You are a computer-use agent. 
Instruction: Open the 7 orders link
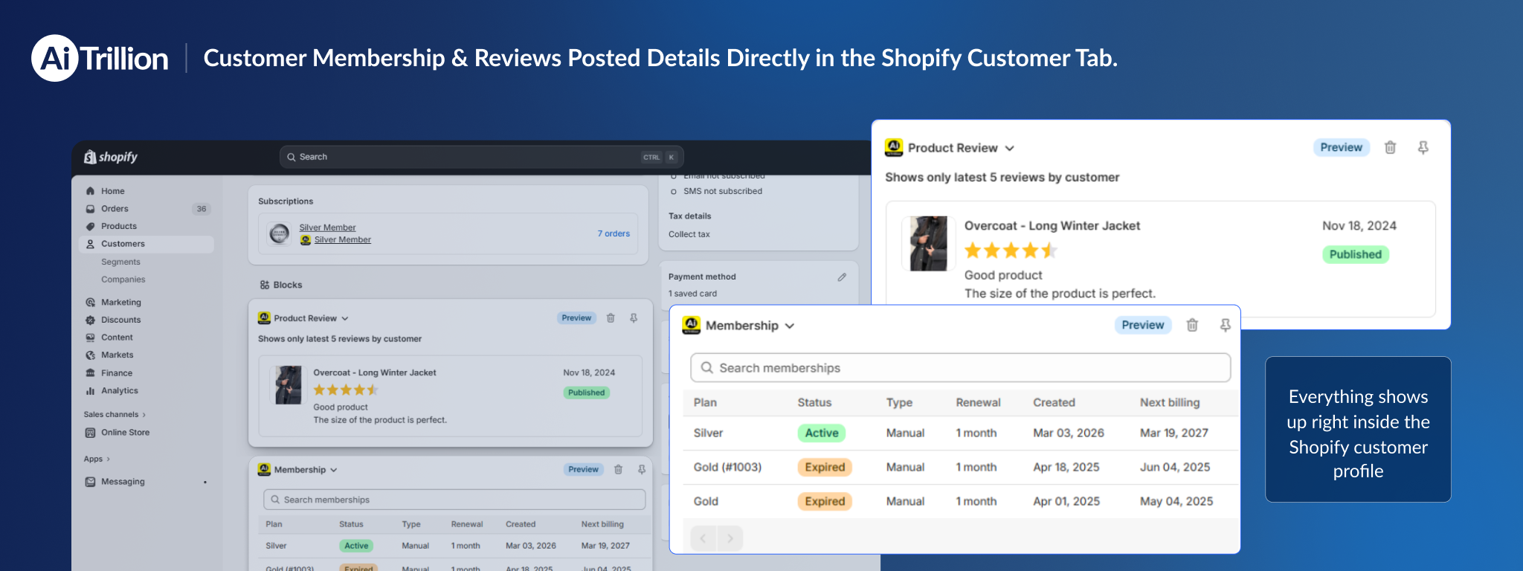tap(614, 233)
